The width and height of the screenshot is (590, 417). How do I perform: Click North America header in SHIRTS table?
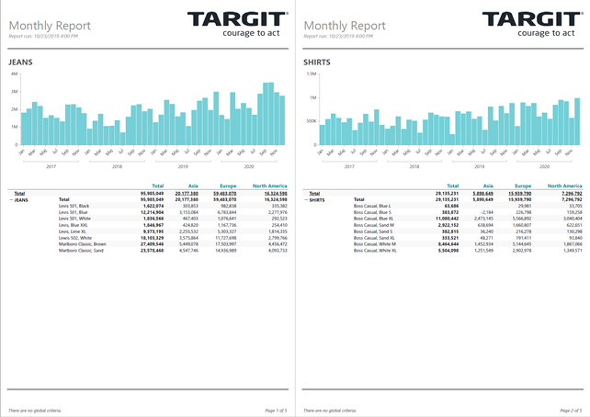coord(565,186)
